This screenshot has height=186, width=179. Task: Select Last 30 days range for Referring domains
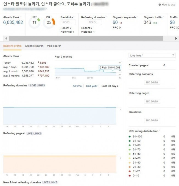pyautogui.click(x=110, y=86)
